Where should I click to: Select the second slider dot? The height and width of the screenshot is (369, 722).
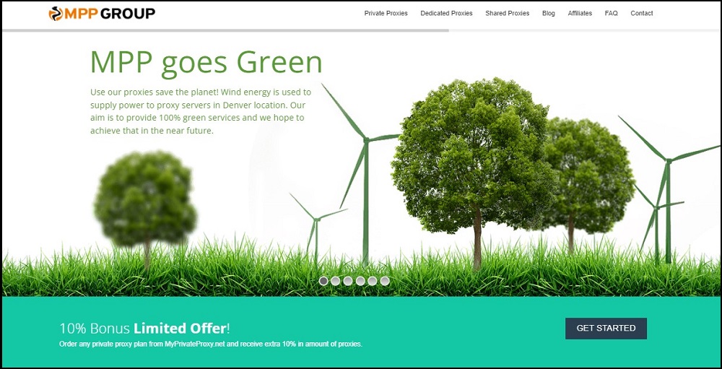click(336, 281)
